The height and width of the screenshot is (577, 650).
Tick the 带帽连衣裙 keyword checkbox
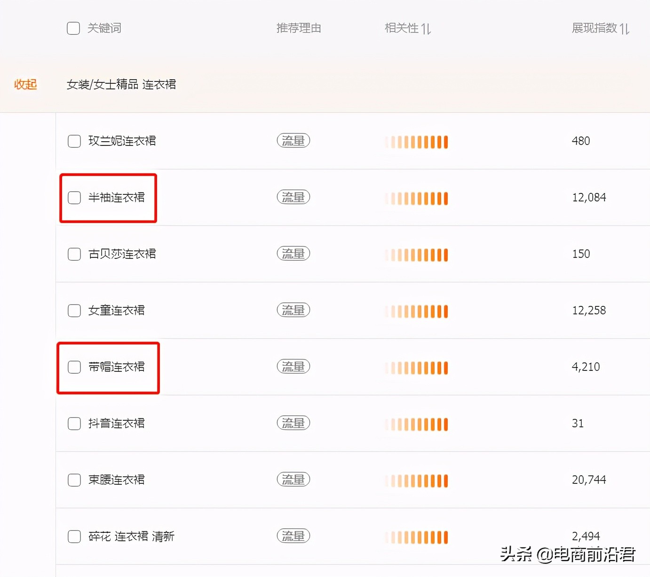click(x=74, y=367)
